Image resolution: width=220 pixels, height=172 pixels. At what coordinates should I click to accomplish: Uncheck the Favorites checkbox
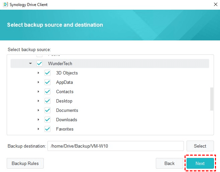pyautogui.click(x=47, y=129)
